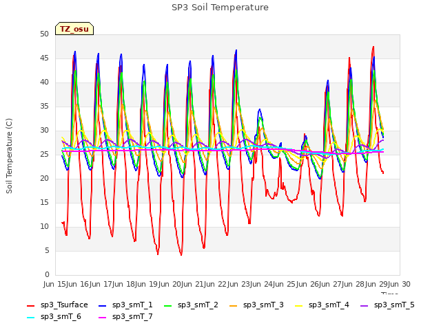The width and height of the screenshot is (441, 330).
Task: Click the Jun 15 x-axis tick label
Action: pyautogui.click(x=56, y=284)
